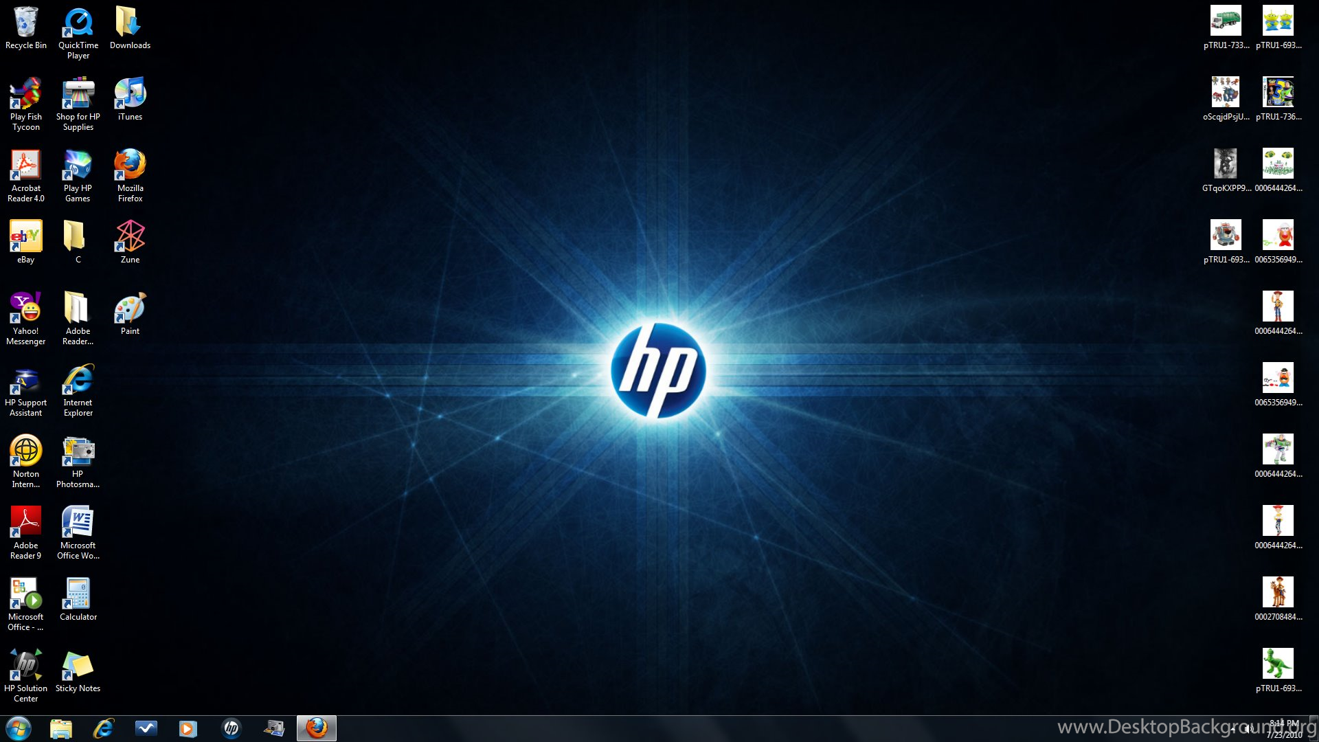Viewport: 1319px width, 742px height.
Task: Select the toy robot image pTRU1-693...
Action: pyautogui.click(x=1226, y=242)
